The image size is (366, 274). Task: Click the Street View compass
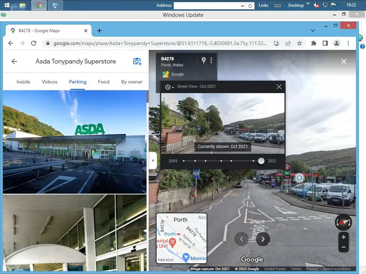tap(343, 222)
